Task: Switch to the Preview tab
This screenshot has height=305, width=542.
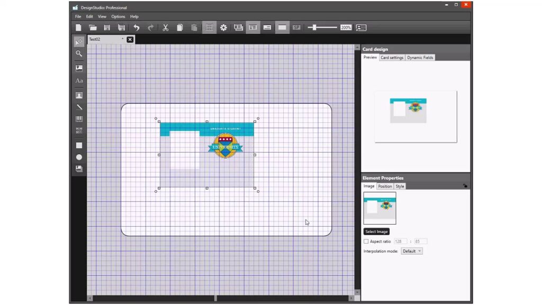Action: click(370, 57)
